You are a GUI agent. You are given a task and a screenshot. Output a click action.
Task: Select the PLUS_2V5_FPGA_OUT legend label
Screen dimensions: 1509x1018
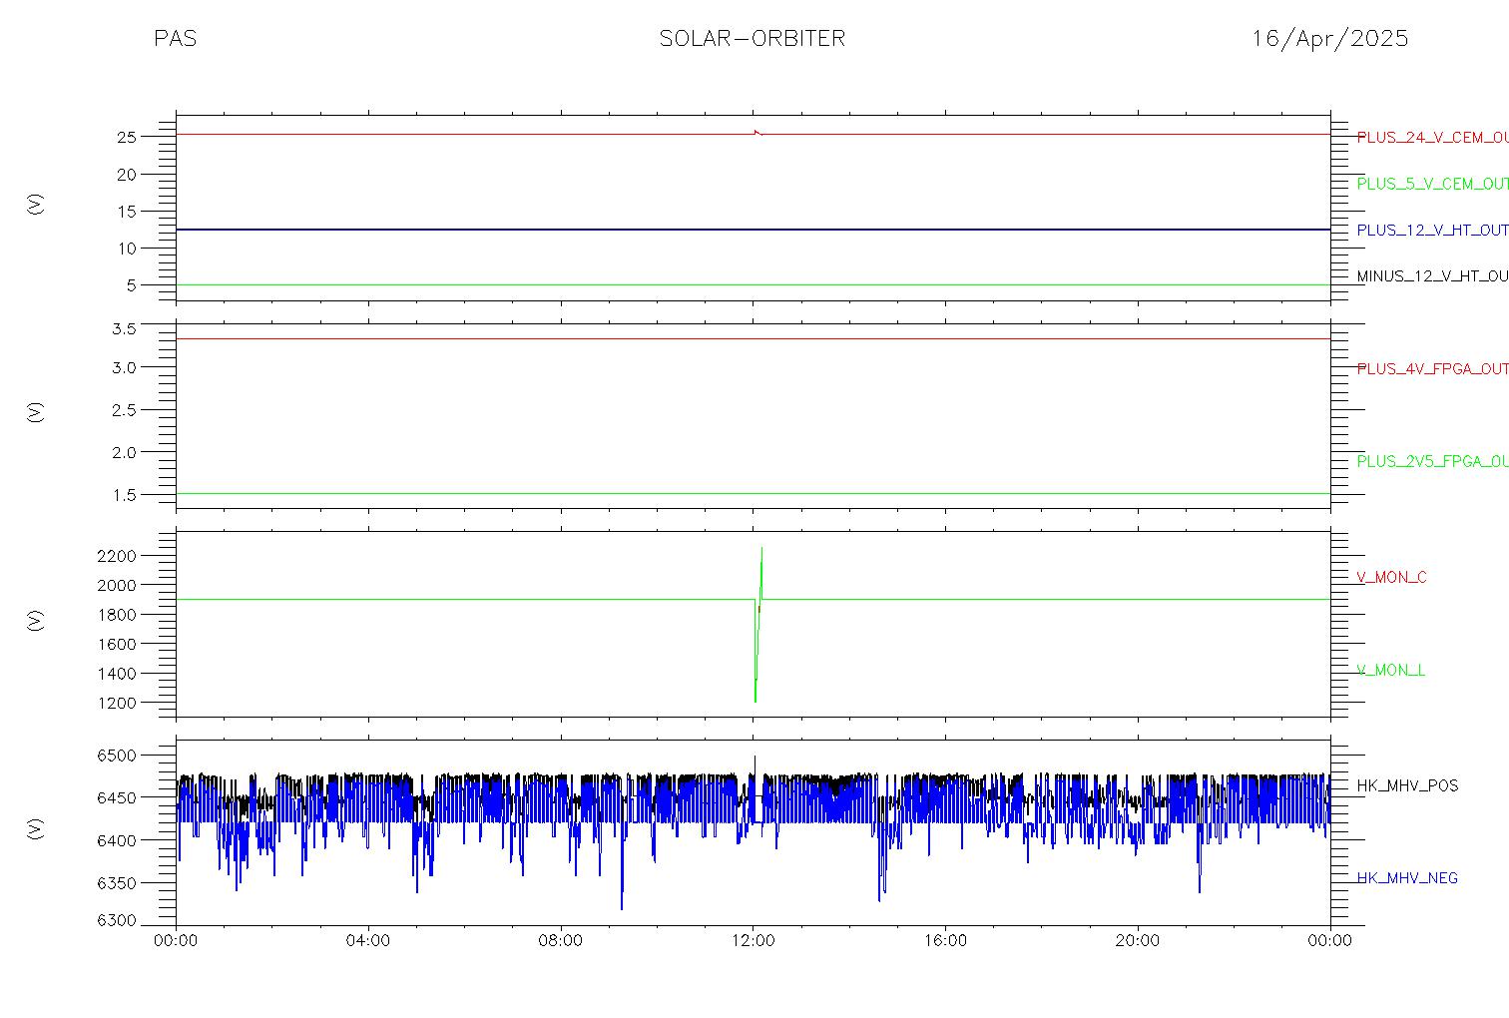tap(1432, 461)
